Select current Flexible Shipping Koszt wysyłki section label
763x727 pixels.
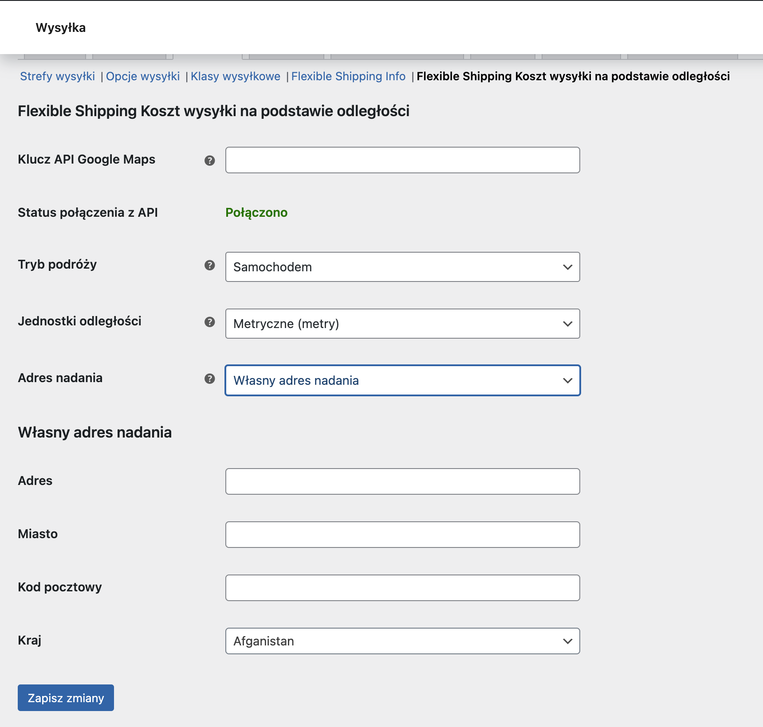573,76
